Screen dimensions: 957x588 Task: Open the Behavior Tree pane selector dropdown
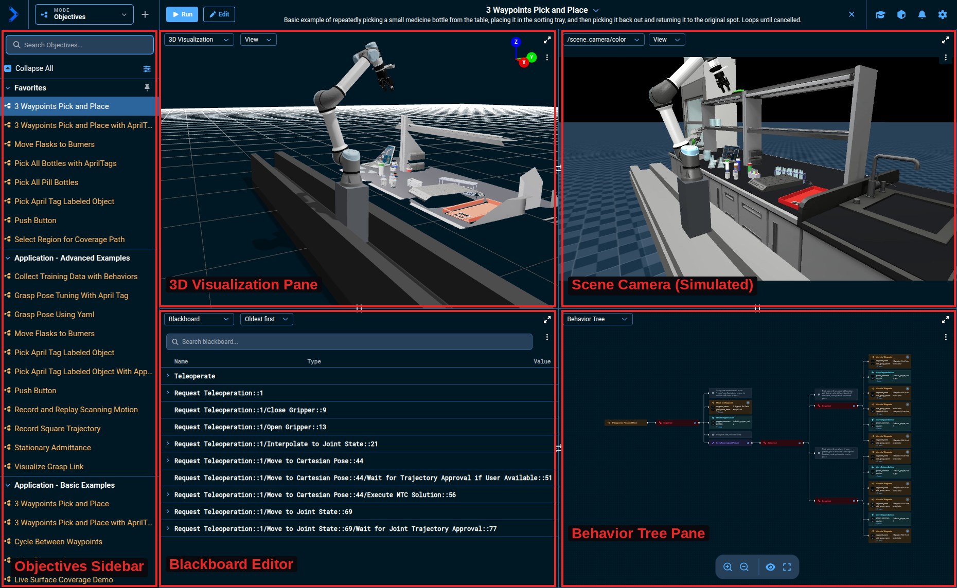tap(597, 319)
